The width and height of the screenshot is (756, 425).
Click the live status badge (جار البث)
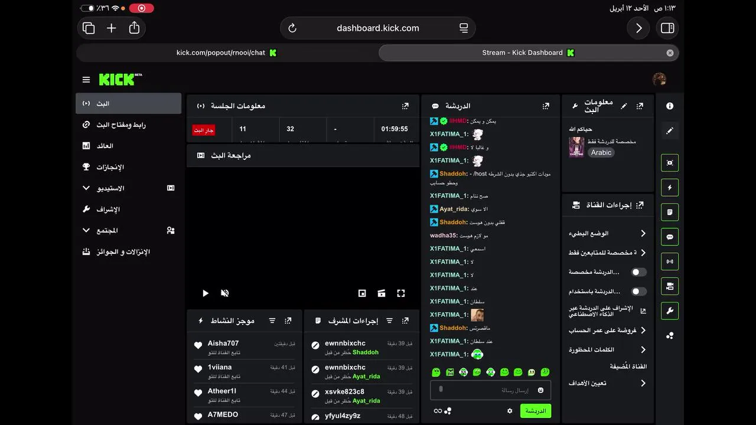pos(204,130)
